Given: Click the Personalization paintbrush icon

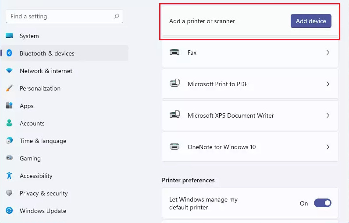Looking at the screenshot, I should pos(9,88).
